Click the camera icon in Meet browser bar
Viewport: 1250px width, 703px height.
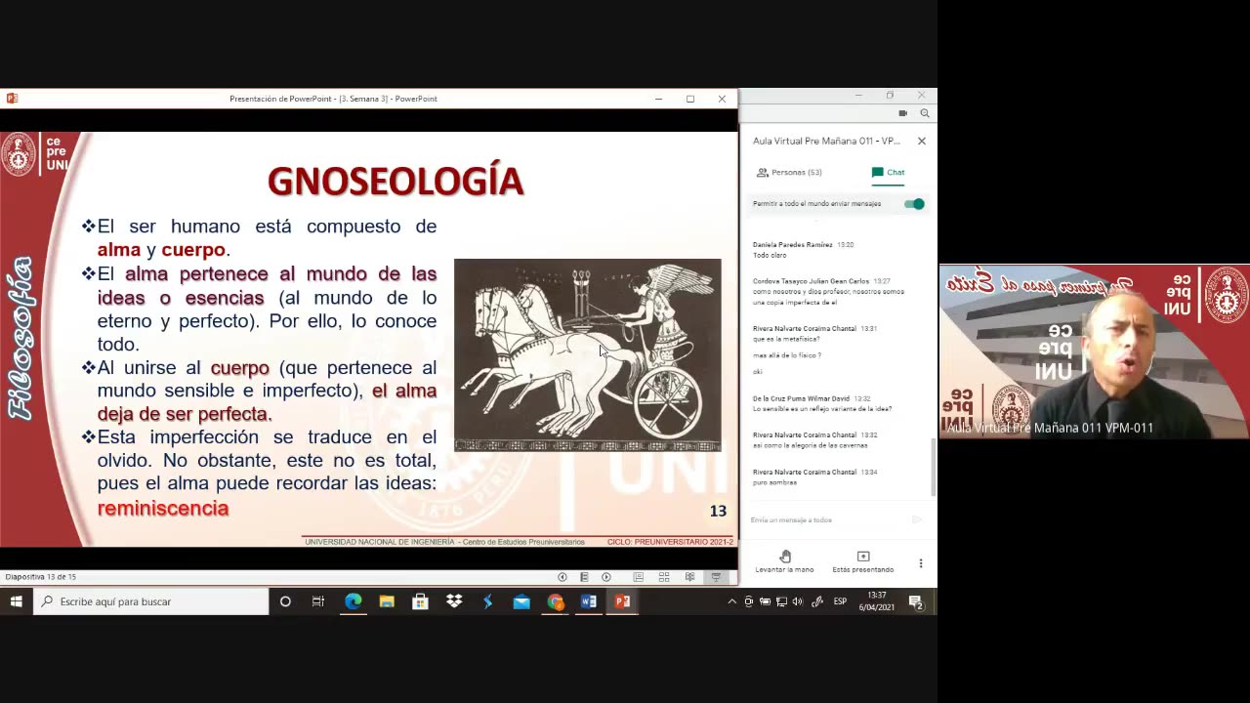(x=903, y=113)
